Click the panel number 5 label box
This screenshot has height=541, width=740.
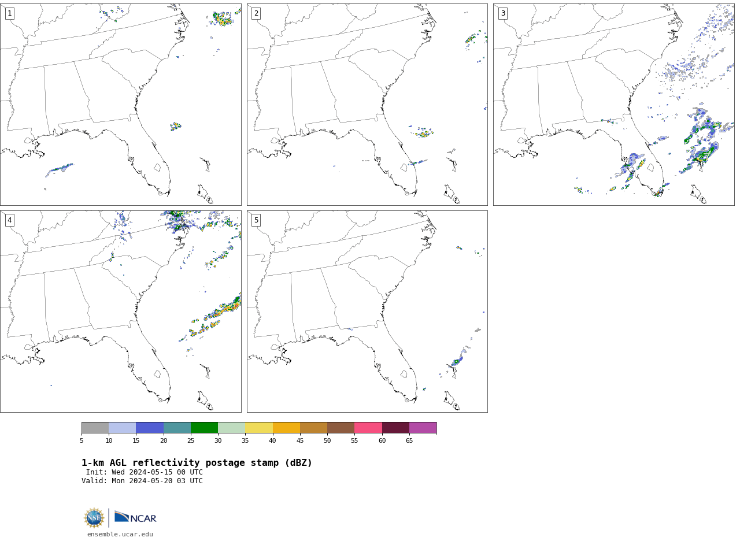coord(256,220)
